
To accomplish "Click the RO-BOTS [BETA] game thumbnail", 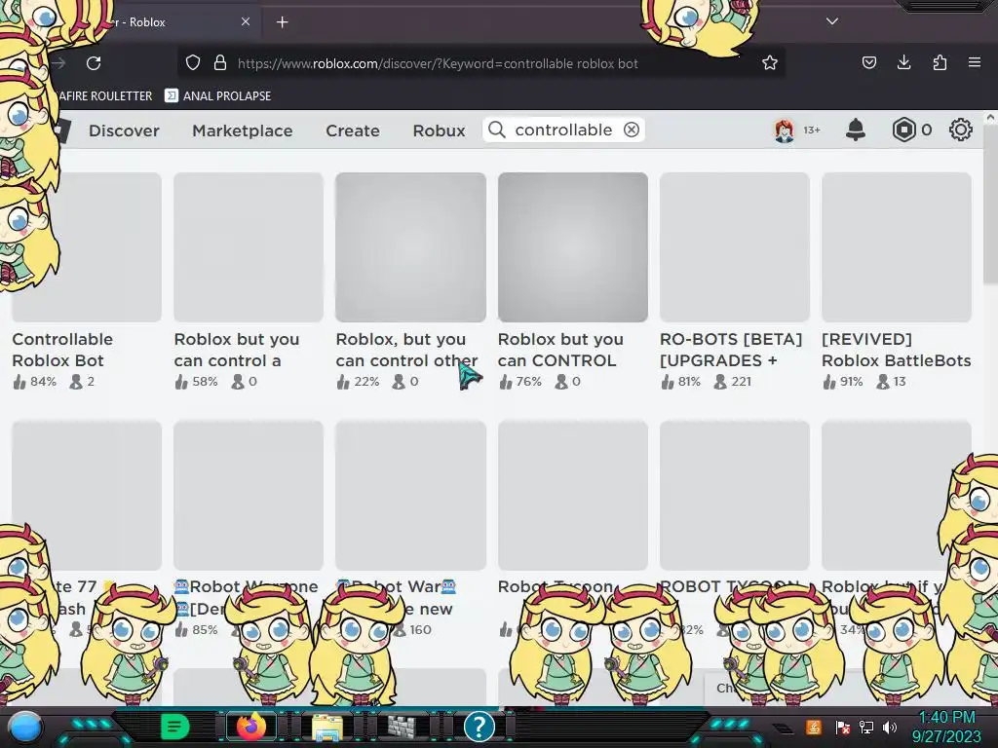I will pos(735,246).
